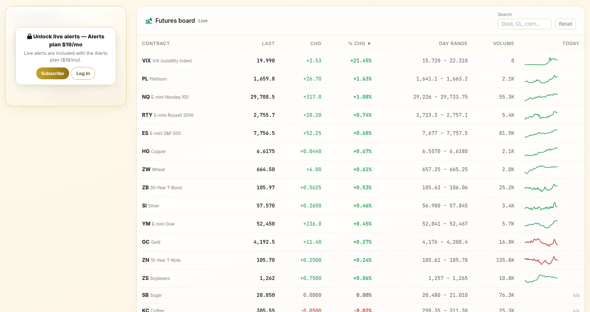This screenshot has height=312, width=590.
Task: Select the ZW Wheat contract
Action: pyautogui.click(x=153, y=169)
